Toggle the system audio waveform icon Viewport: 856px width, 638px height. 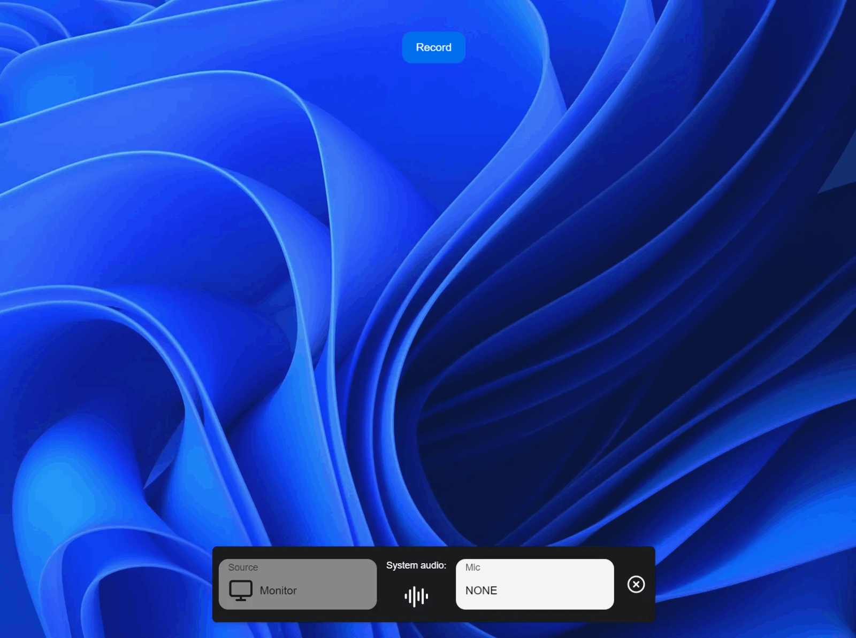click(x=416, y=596)
